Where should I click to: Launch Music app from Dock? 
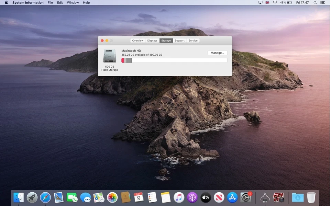(179, 198)
